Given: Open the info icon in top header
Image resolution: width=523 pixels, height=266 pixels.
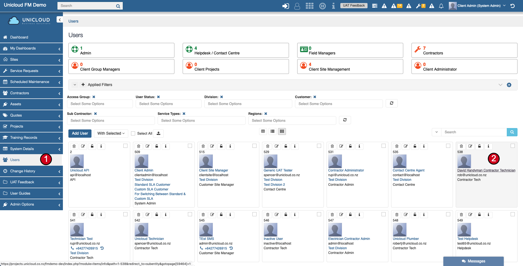Looking at the screenshot, I should (333, 6).
